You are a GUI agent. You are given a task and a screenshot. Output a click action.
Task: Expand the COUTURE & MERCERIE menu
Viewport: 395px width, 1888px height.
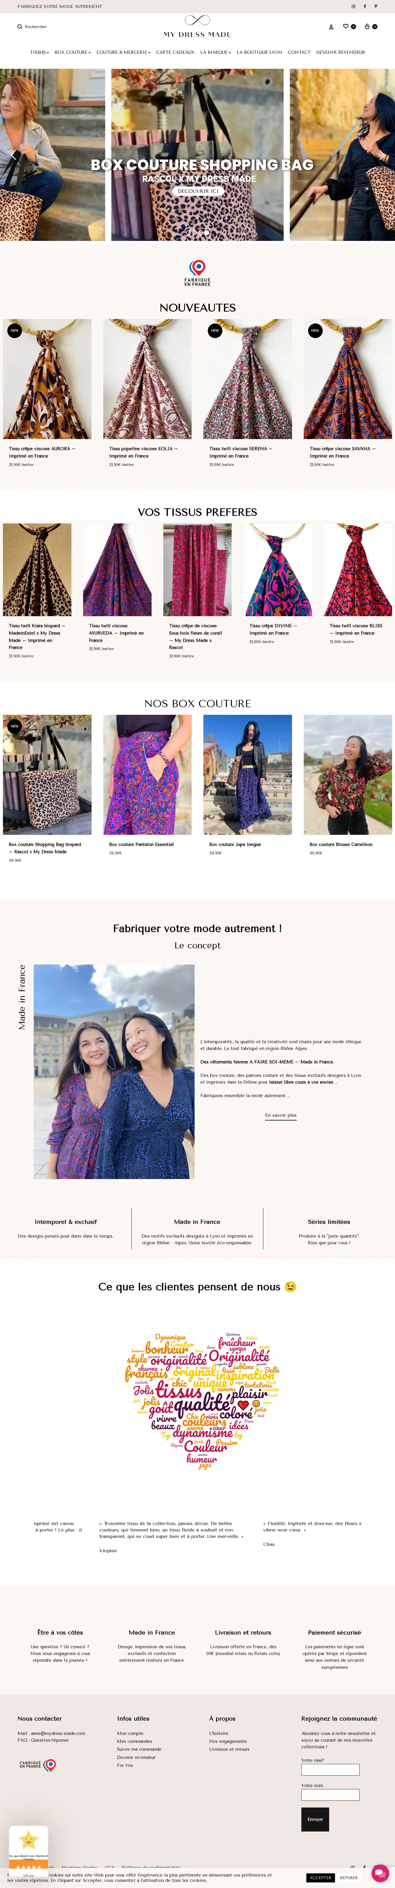tap(123, 52)
